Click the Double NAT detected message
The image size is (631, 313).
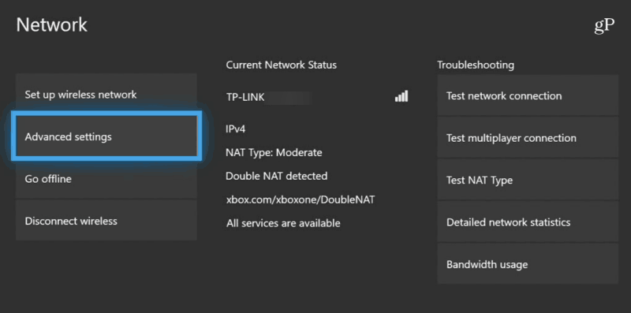(277, 176)
